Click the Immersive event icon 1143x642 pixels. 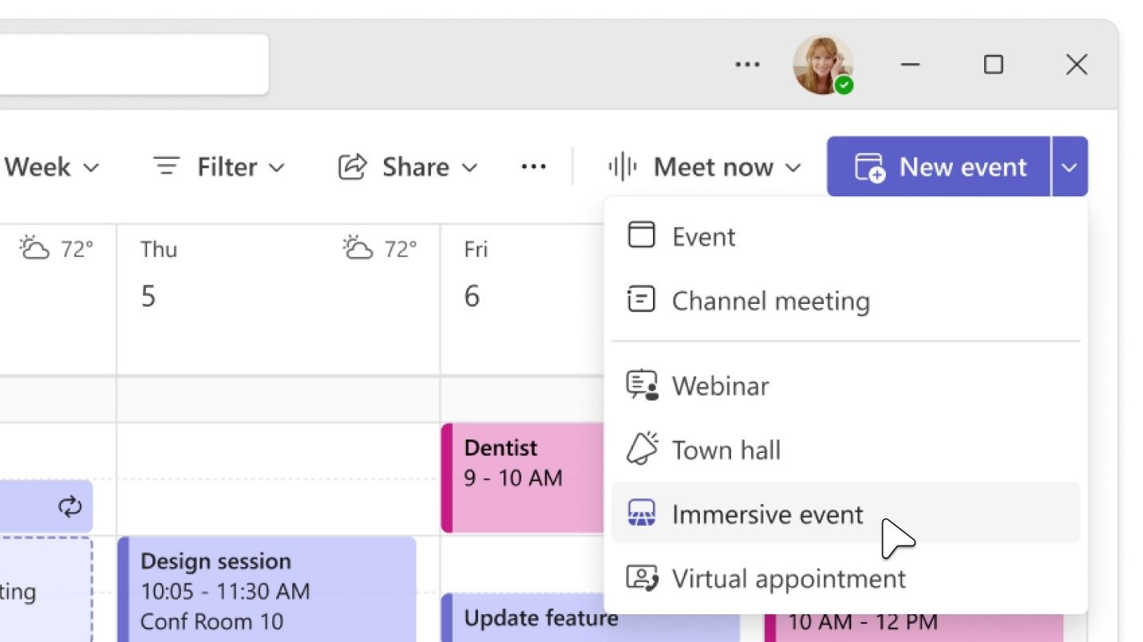click(641, 514)
